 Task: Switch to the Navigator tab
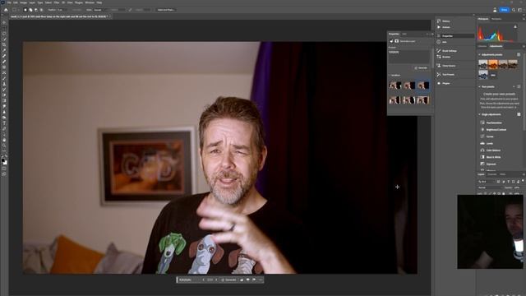pyautogui.click(x=496, y=19)
